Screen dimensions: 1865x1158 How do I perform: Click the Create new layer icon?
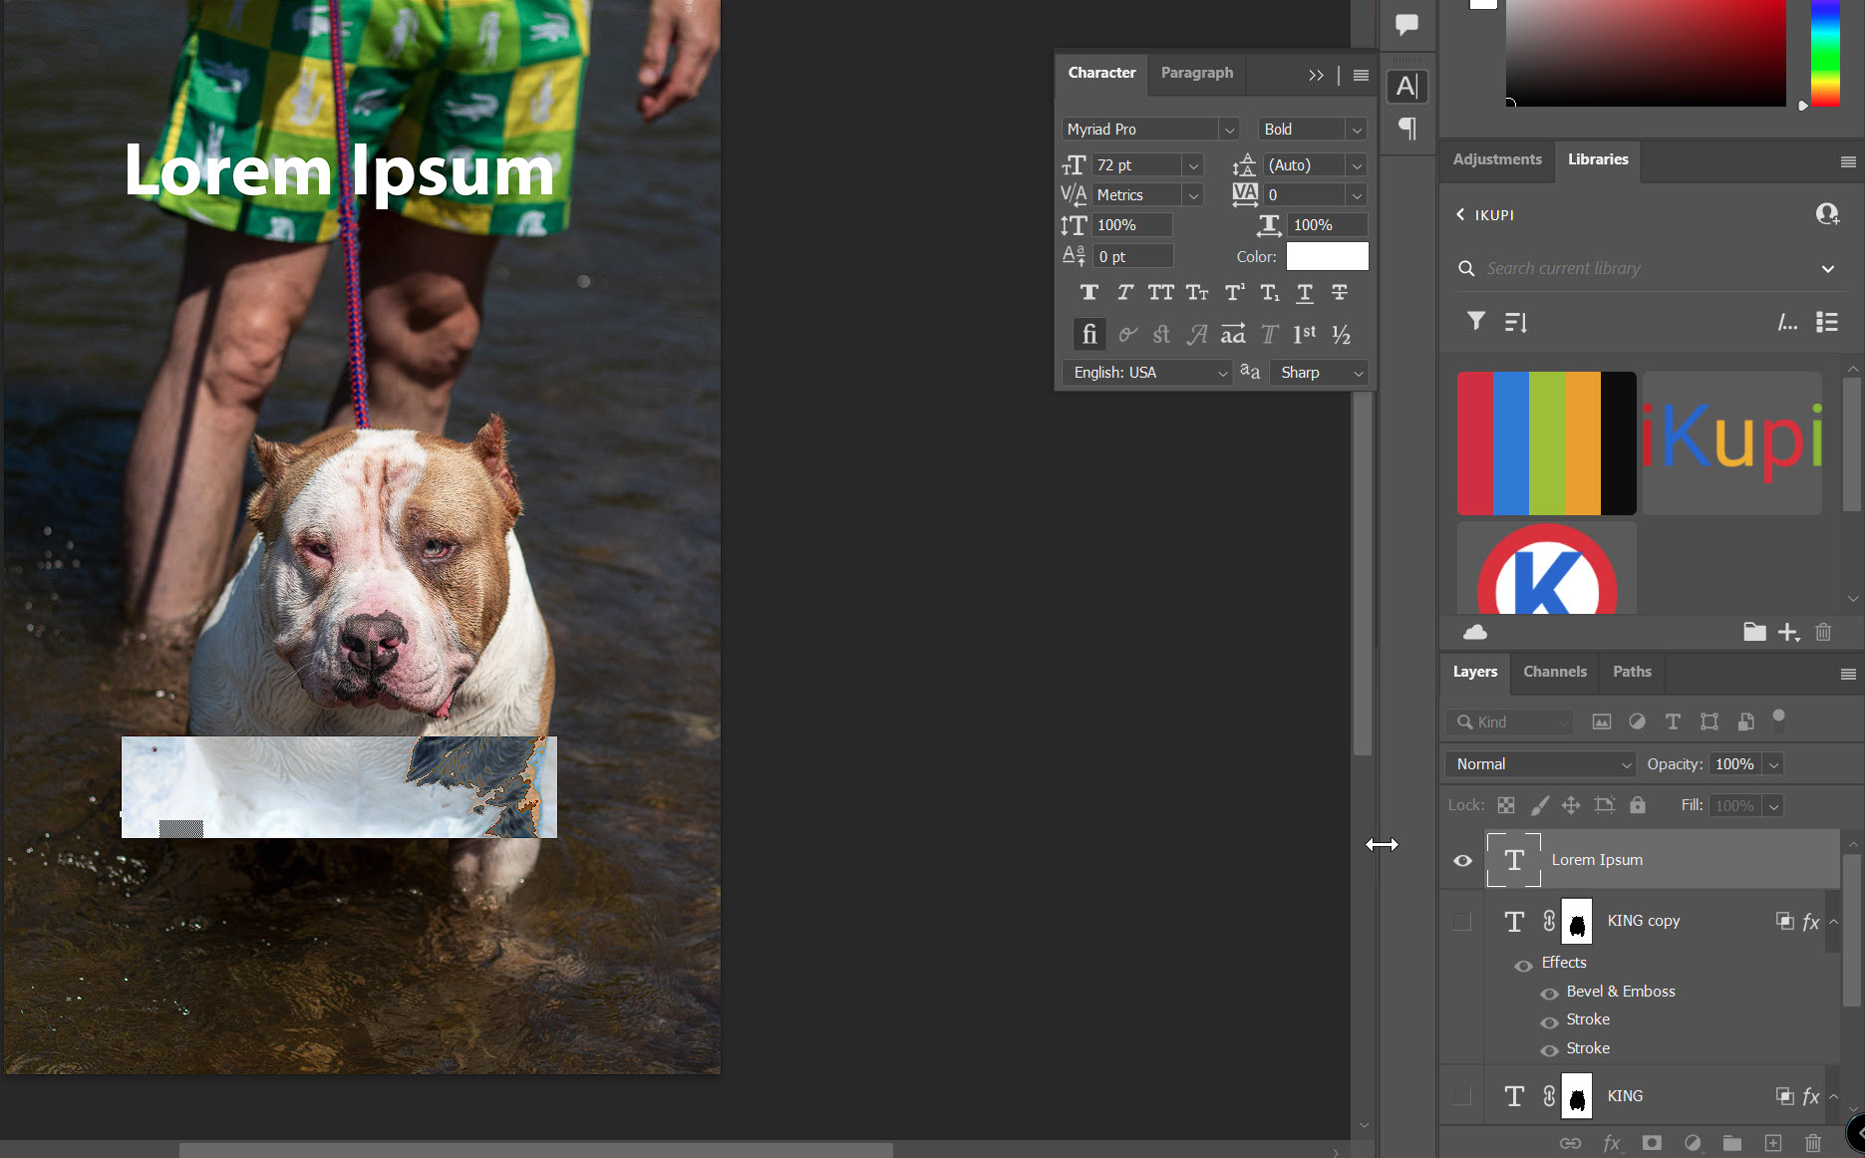point(1773,1143)
